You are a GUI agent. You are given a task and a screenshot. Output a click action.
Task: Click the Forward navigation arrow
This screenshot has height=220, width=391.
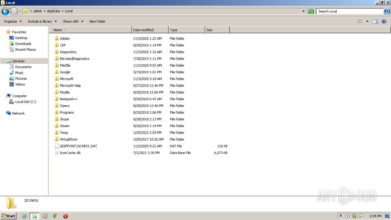tap(14, 12)
